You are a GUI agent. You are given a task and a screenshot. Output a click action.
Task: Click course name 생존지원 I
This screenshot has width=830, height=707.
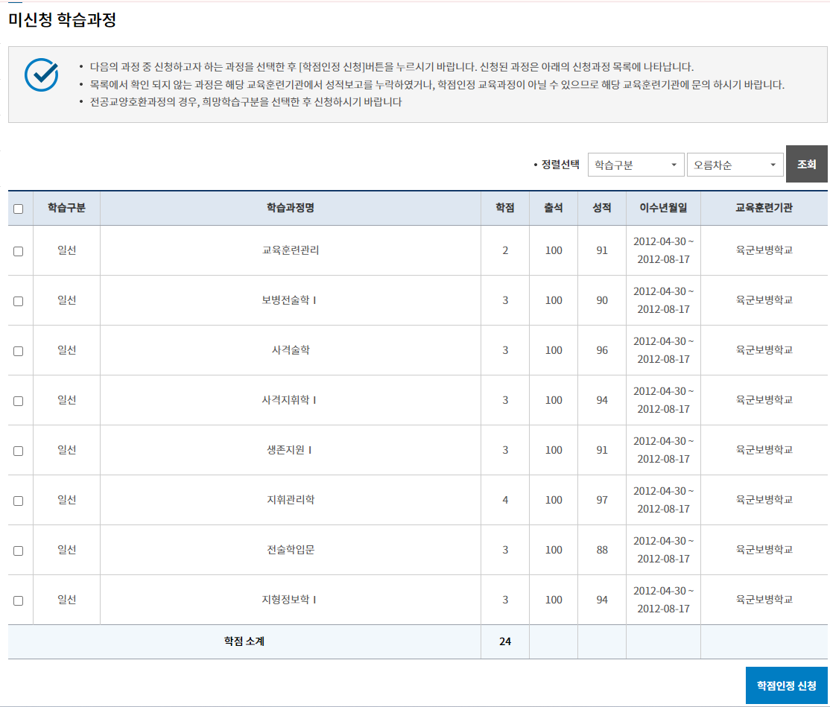tap(289, 450)
